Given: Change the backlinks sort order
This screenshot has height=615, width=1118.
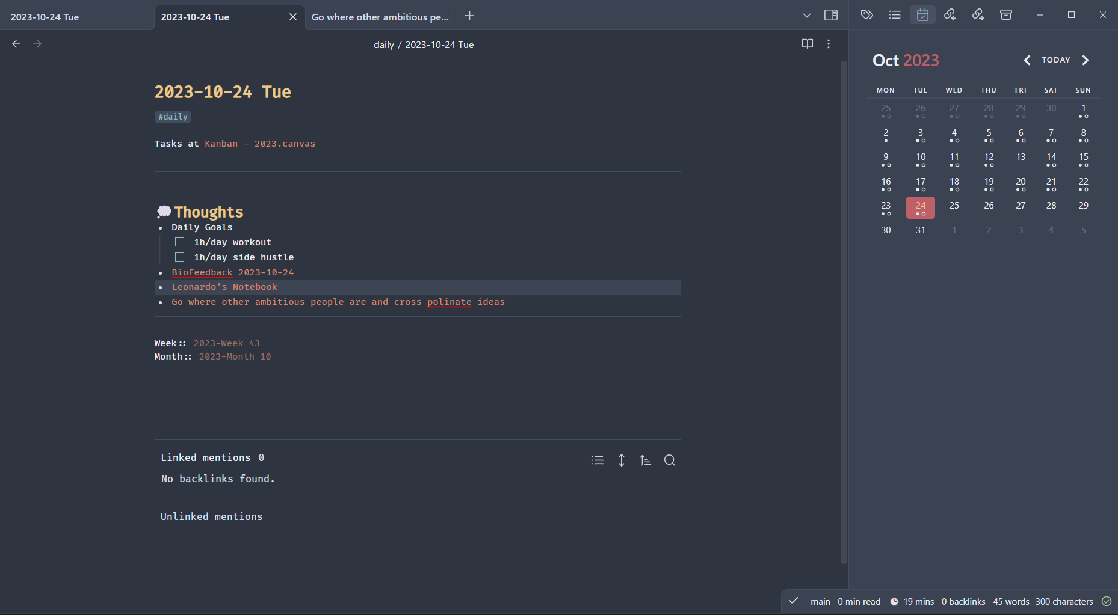Looking at the screenshot, I should (x=645, y=460).
